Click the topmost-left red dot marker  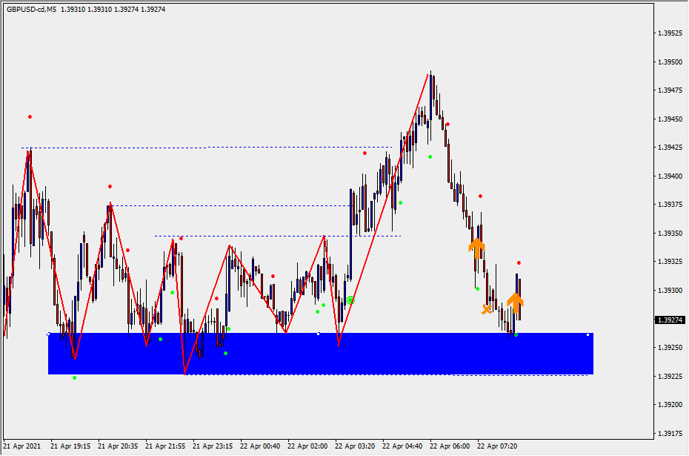tap(30, 117)
